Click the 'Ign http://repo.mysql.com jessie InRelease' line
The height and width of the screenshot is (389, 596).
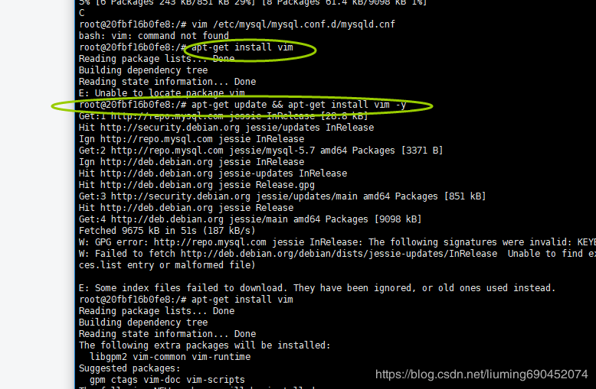click(192, 139)
